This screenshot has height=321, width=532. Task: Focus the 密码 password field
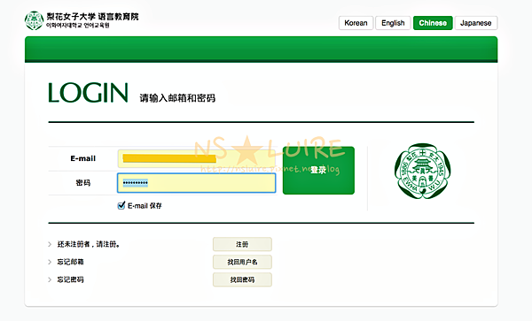pyautogui.click(x=197, y=183)
